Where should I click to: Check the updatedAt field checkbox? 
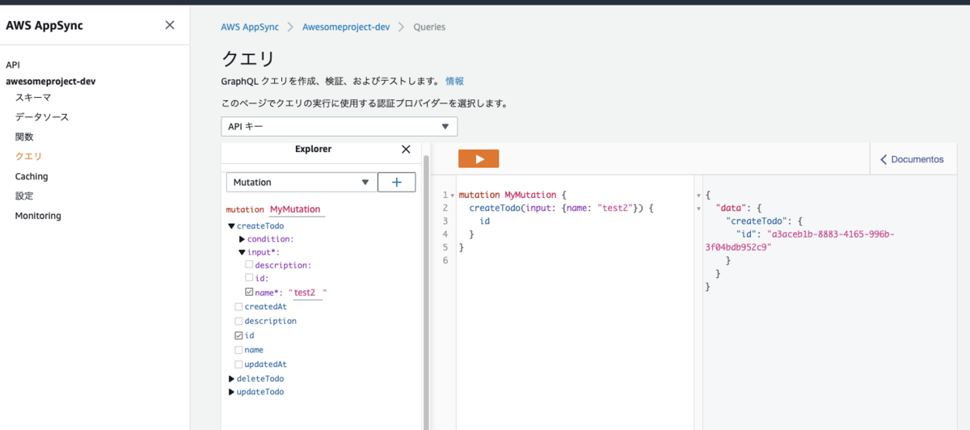238,365
